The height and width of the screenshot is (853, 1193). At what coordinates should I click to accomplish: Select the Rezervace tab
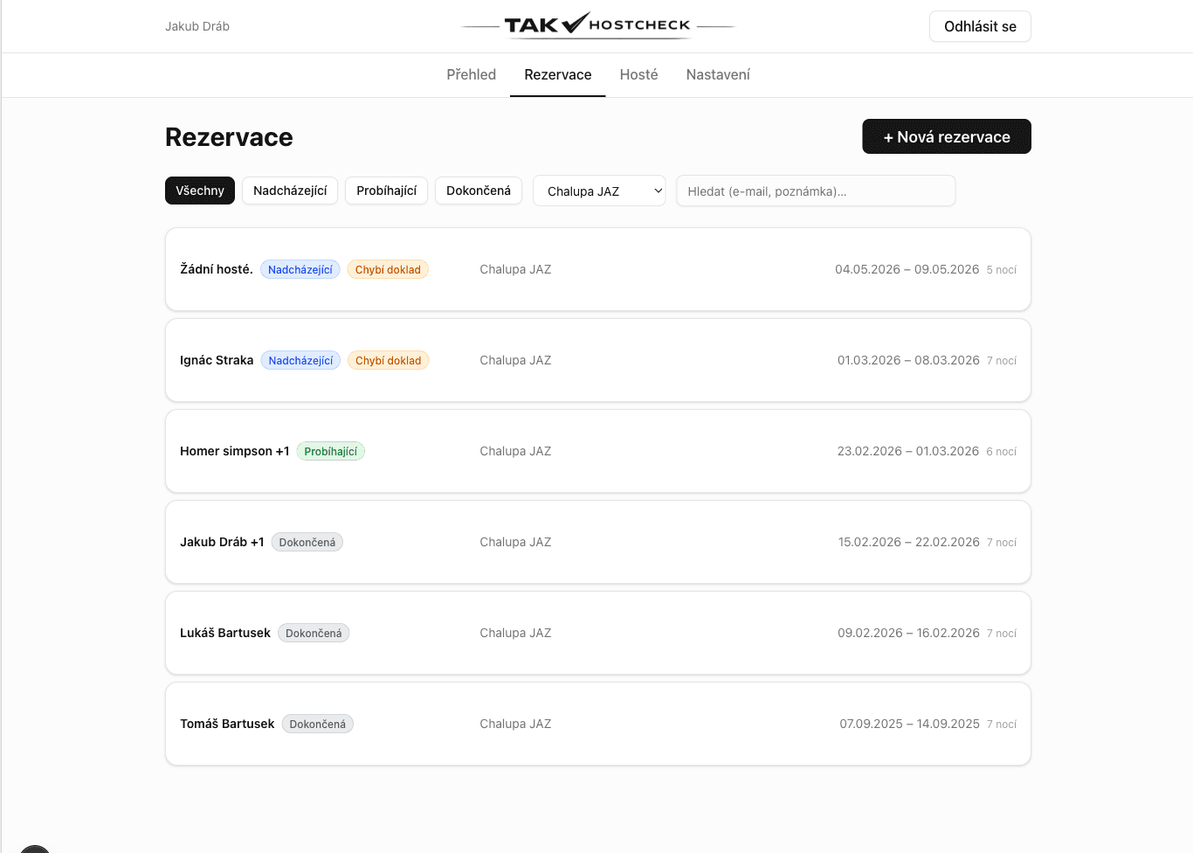557,74
